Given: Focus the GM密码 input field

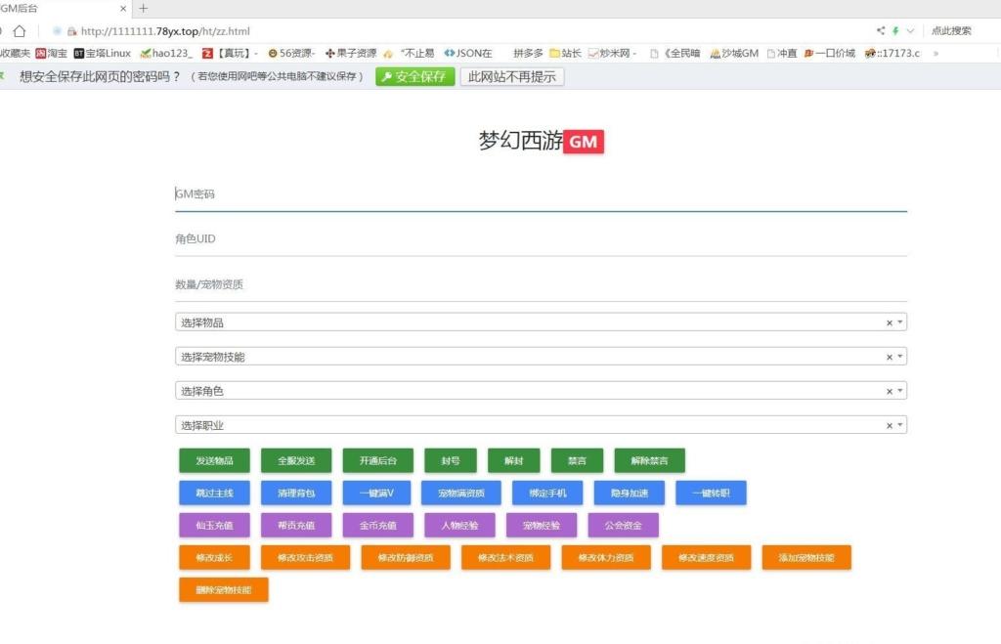Looking at the screenshot, I should [541, 194].
